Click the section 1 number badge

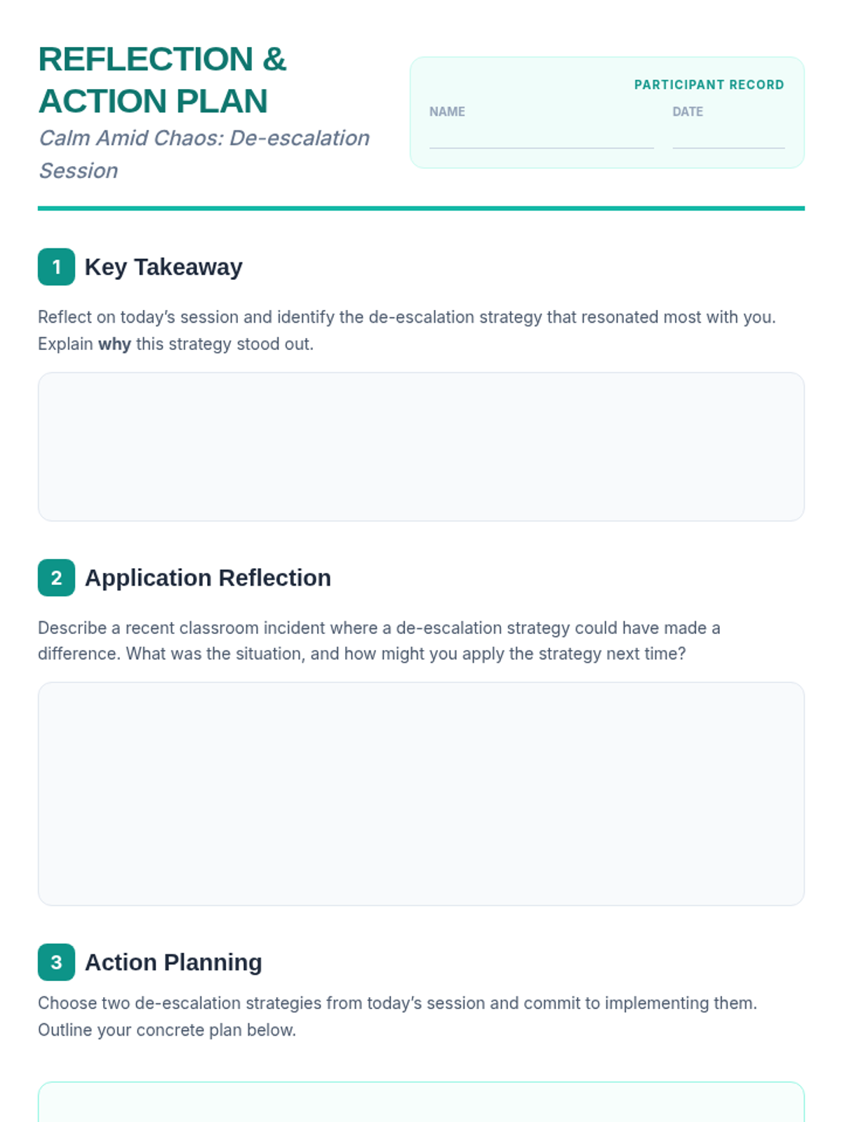coord(56,266)
